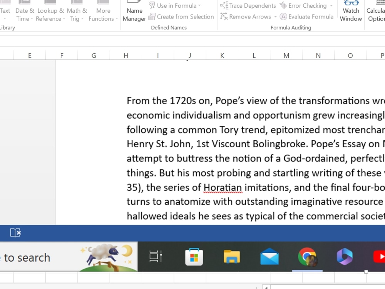385x289 pixels.
Task: Select column M header
Action: click(x=286, y=55)
